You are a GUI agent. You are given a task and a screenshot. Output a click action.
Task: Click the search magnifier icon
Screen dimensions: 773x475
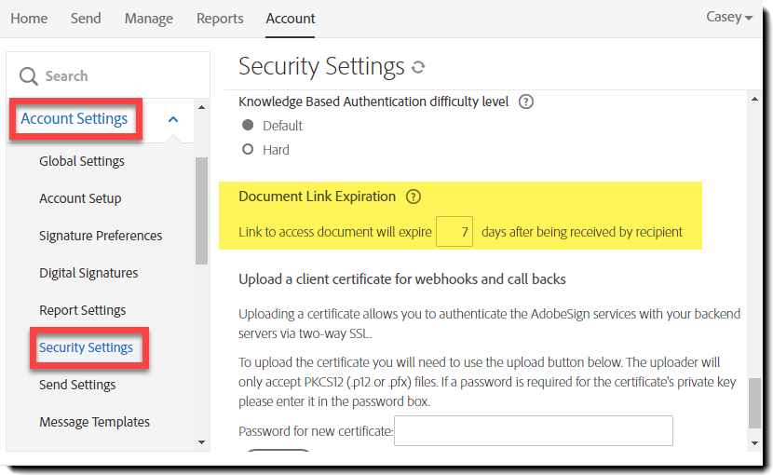click(29, 76)
